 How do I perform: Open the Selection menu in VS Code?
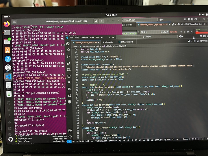point(84,38)
